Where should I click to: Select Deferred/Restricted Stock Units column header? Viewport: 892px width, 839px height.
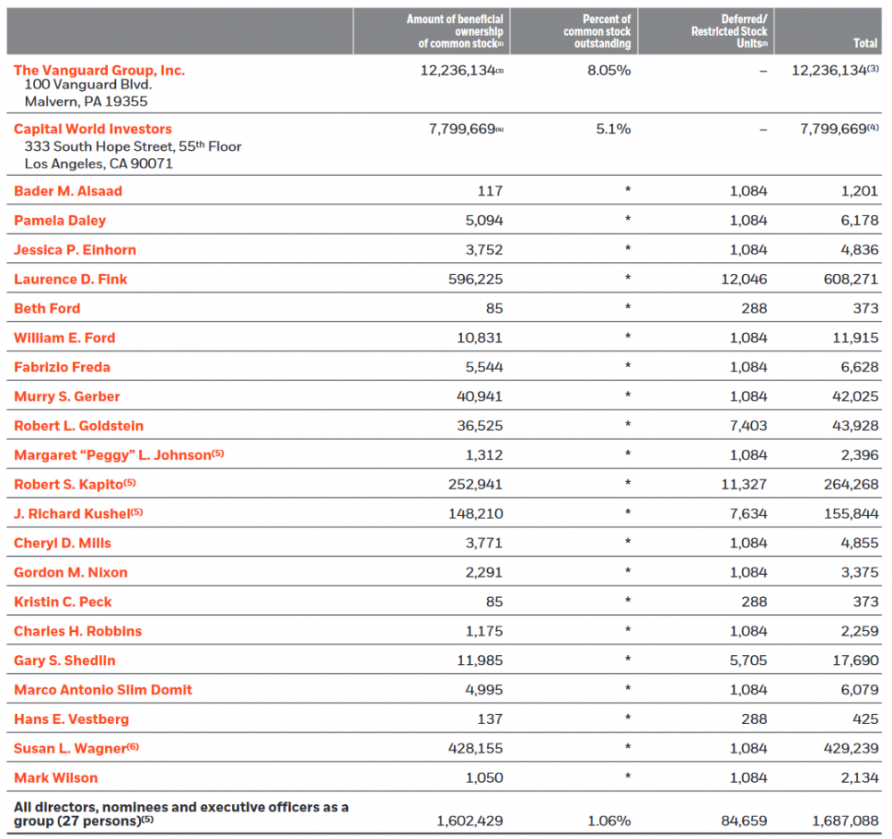(x=729, y=31)
